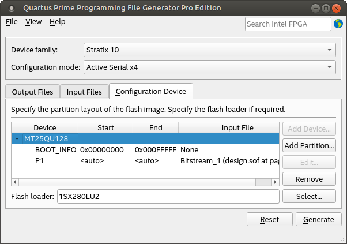
Task: Select the P1 partition row
Action: pos(40,160)
